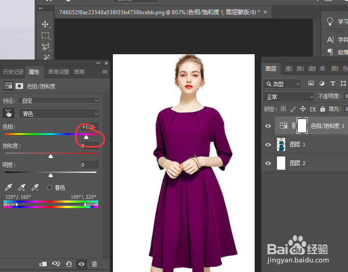
Task: Filter for type layers
Action: coord(332,84)
